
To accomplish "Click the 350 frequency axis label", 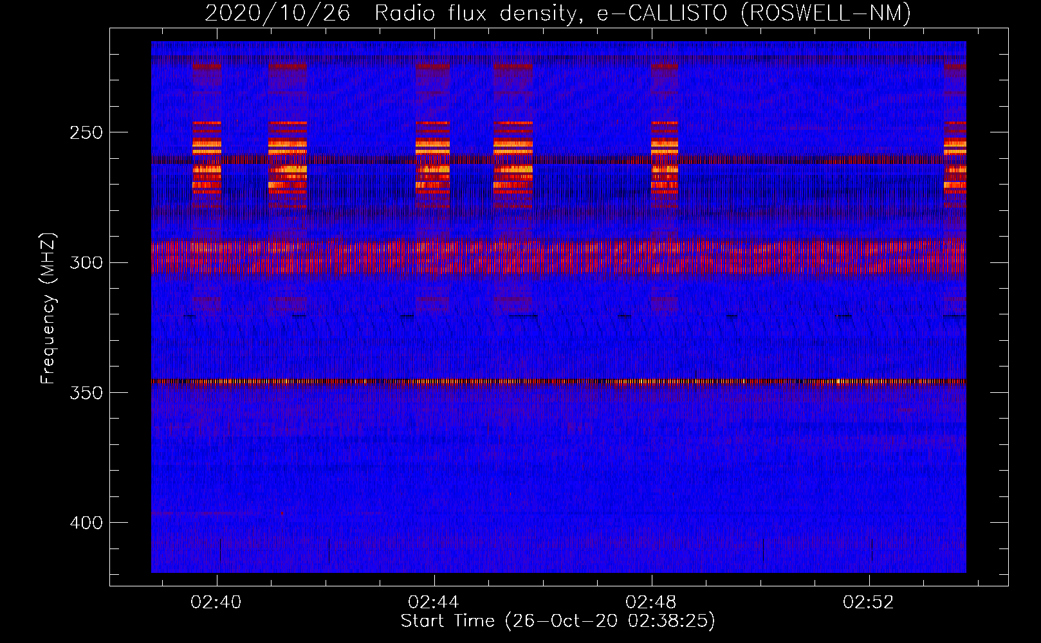I will click(86, 392).
